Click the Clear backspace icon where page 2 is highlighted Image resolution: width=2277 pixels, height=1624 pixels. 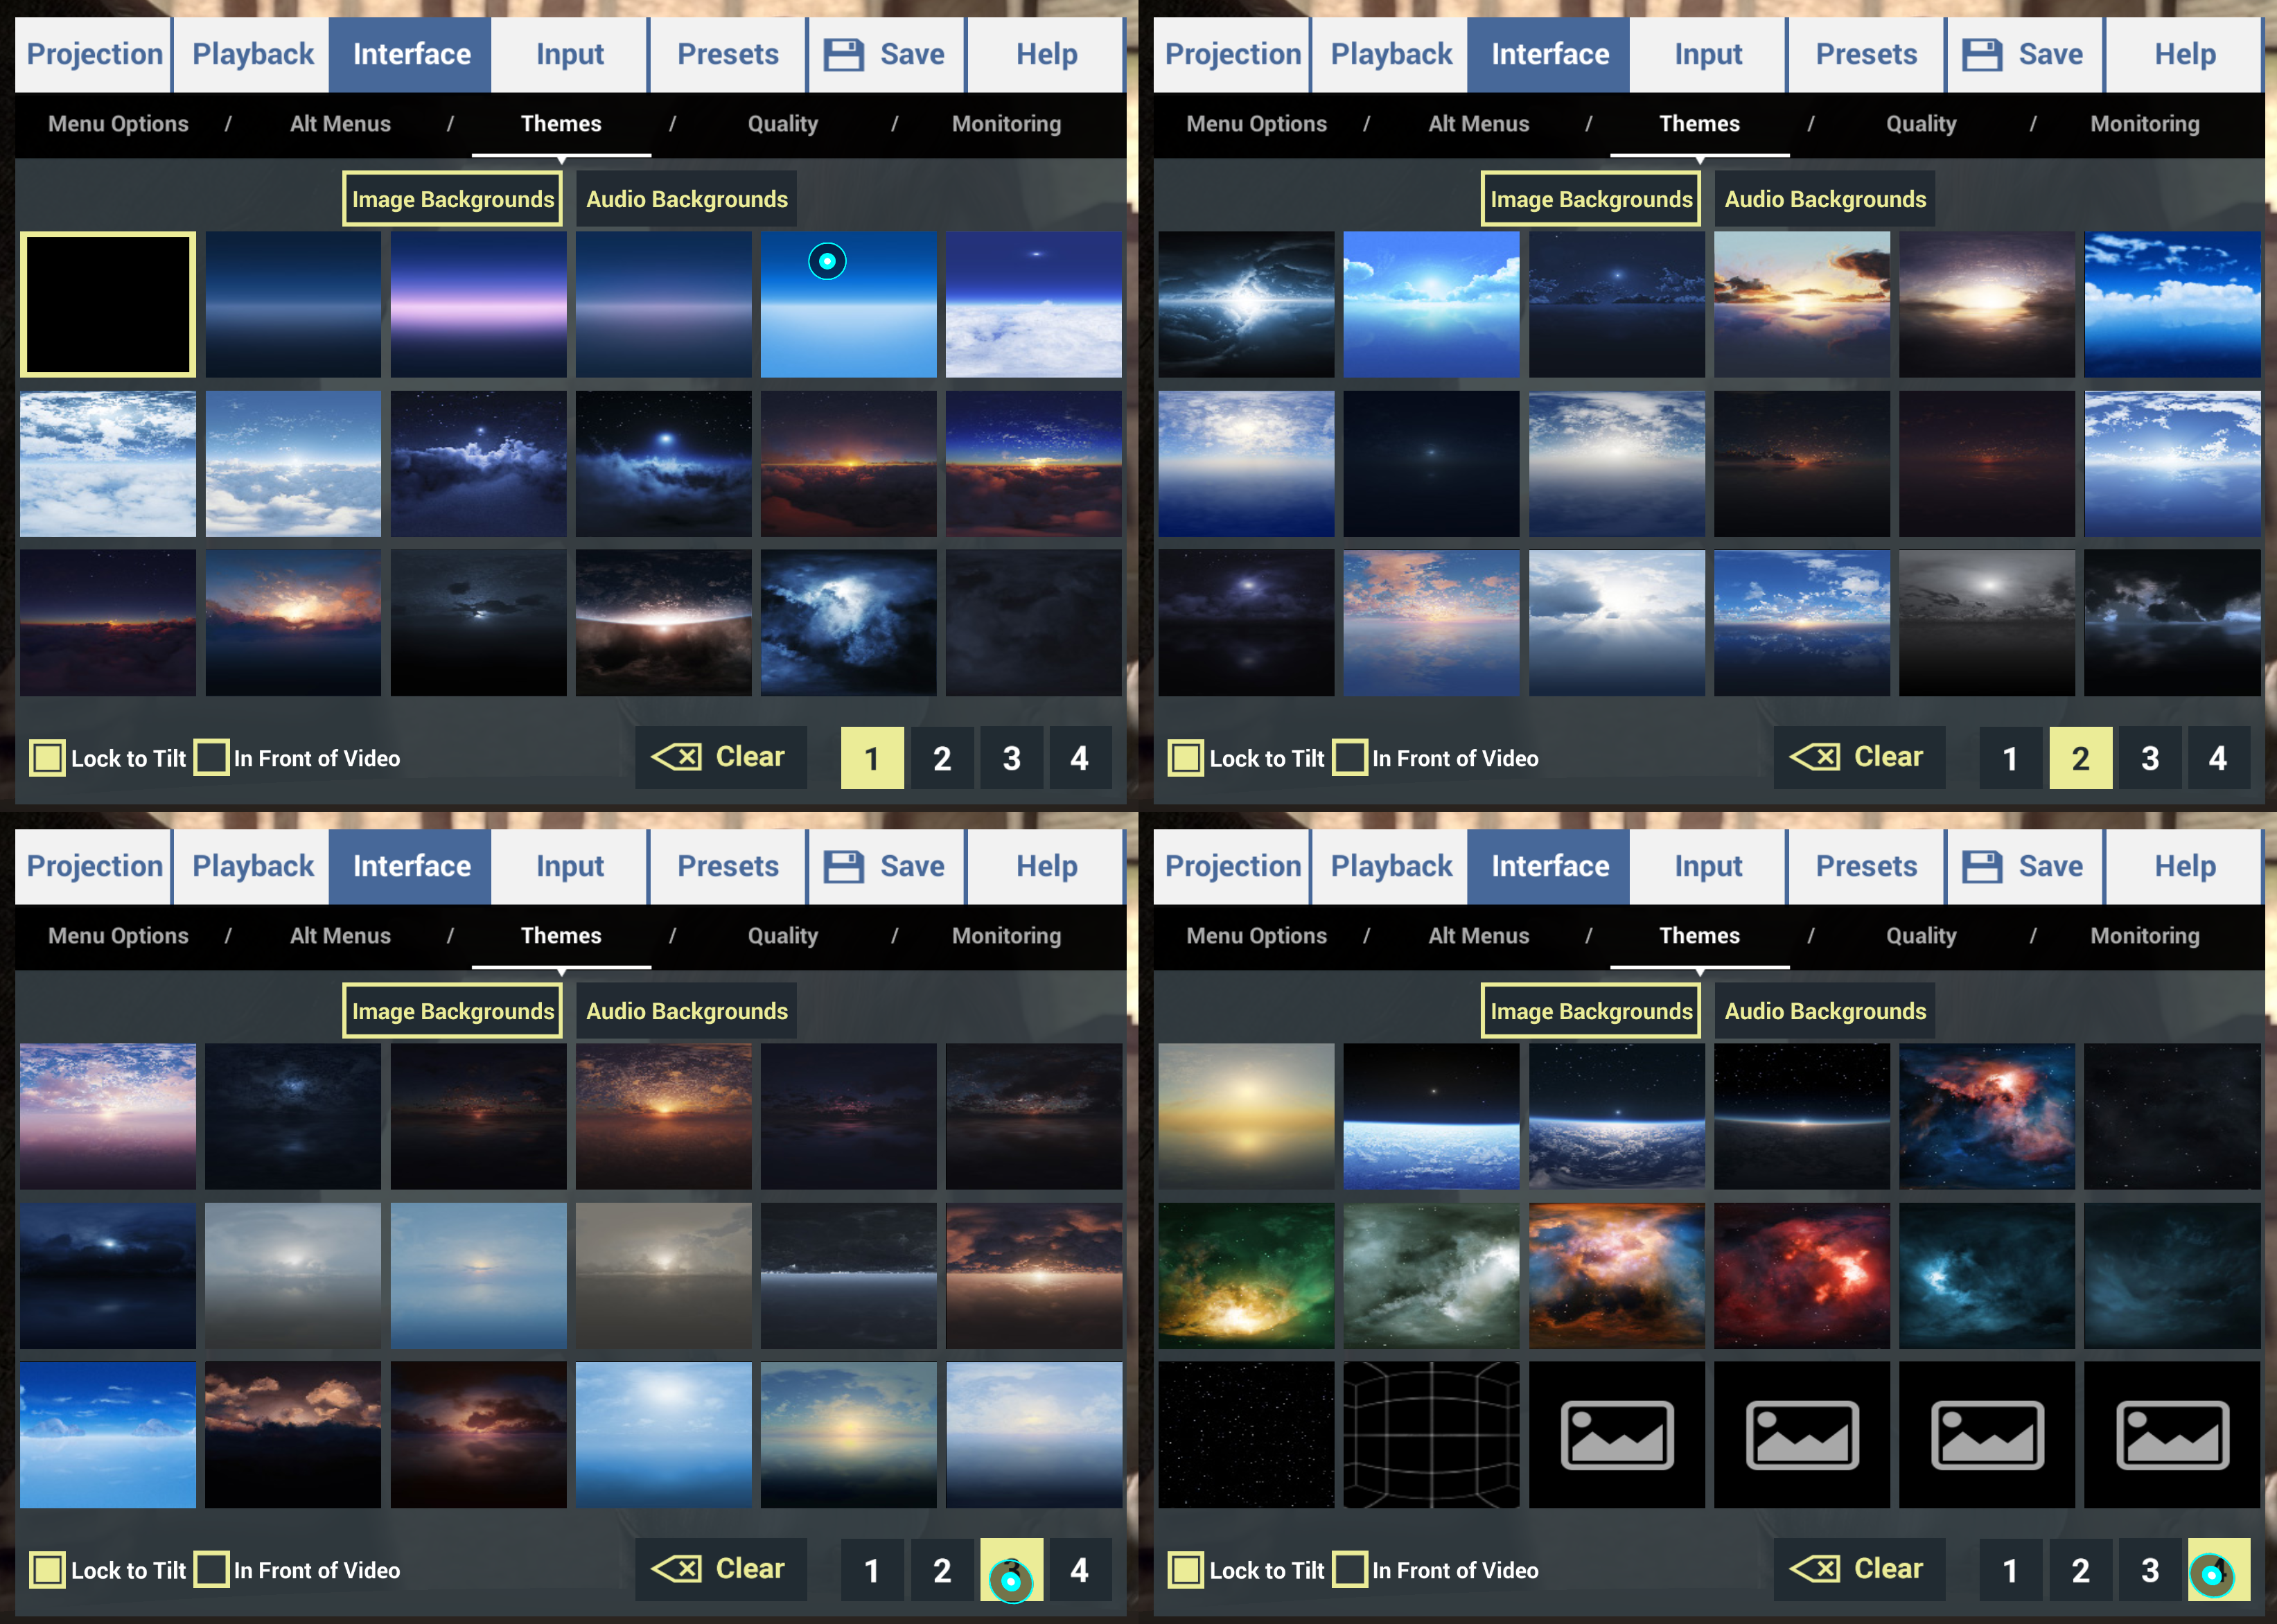tap(1814, 757)
